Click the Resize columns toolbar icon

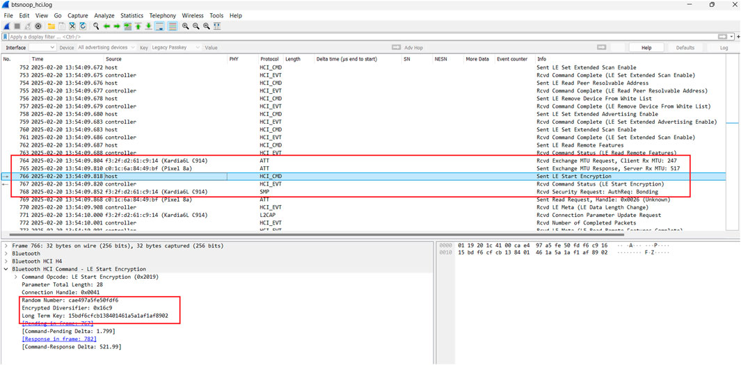(217, 26)
